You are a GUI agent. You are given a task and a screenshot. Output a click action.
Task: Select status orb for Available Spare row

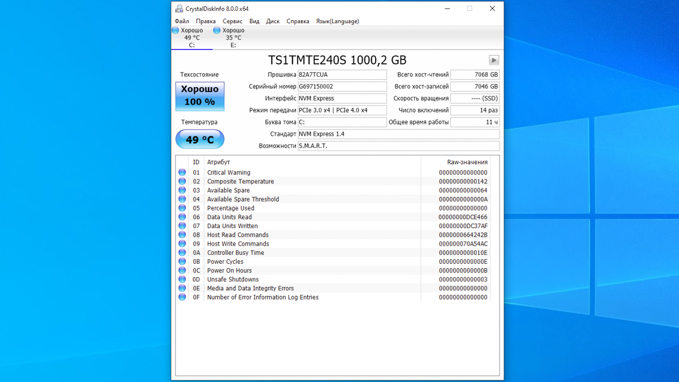click(182, 190)
